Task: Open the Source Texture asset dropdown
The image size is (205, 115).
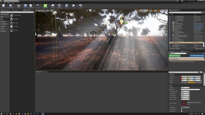Action: pyautogui.click(x=194, y=103)
